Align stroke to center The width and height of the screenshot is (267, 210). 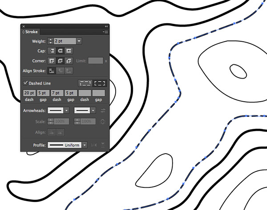click(x=52, y=71)
